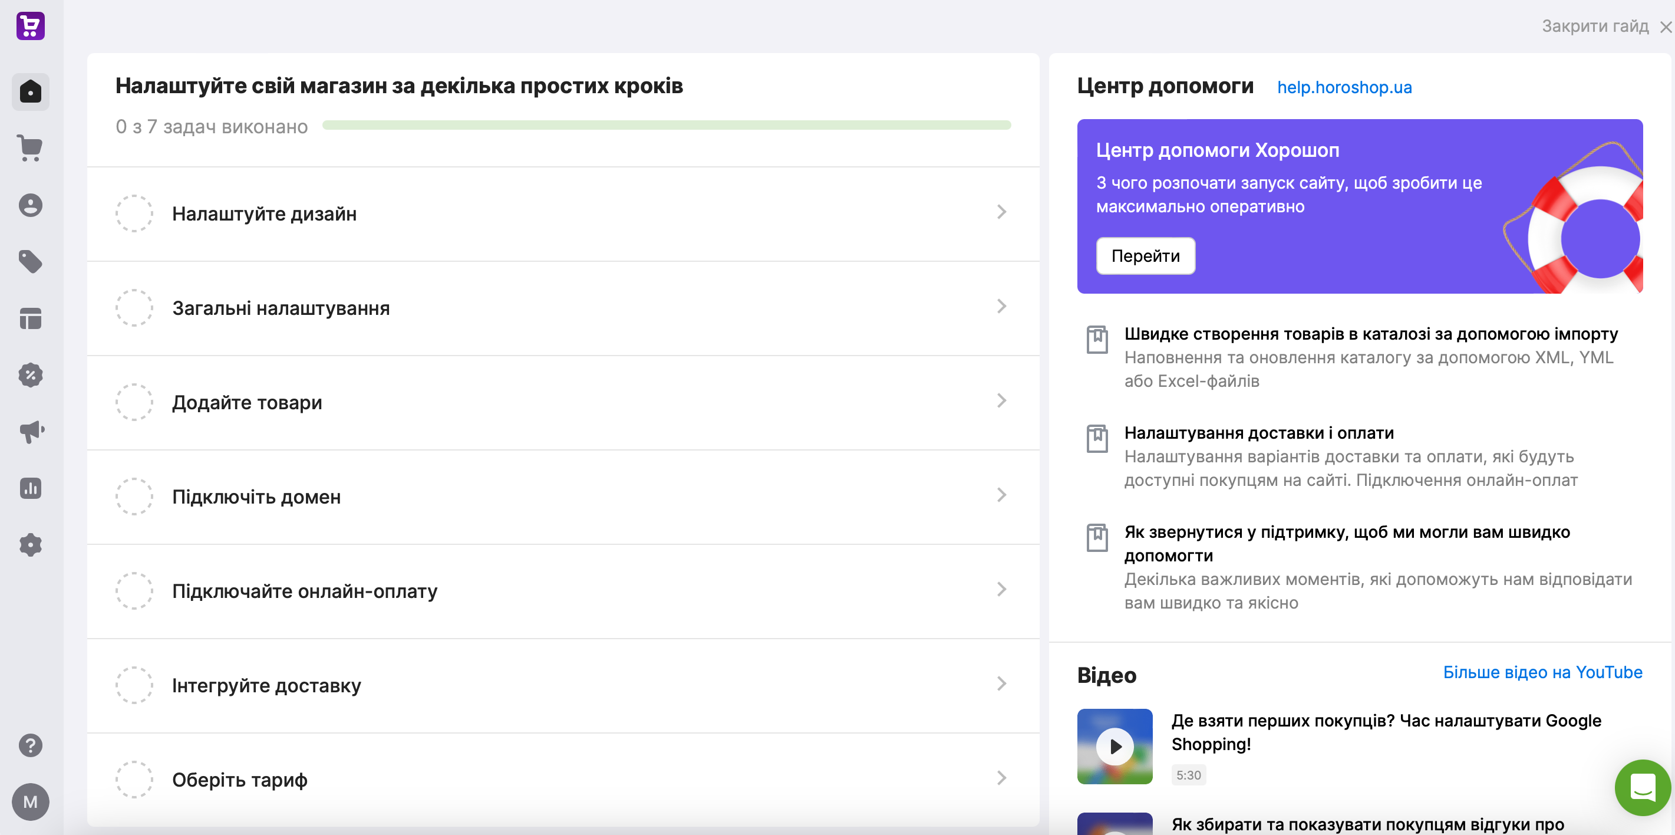
Task: Check off the 'Додайте товари' step
Action: [x=134, y=402]
